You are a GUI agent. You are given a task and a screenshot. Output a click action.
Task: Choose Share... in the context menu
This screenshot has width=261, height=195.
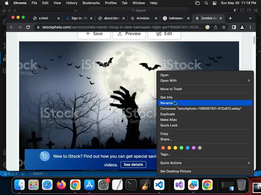[205, 139]
